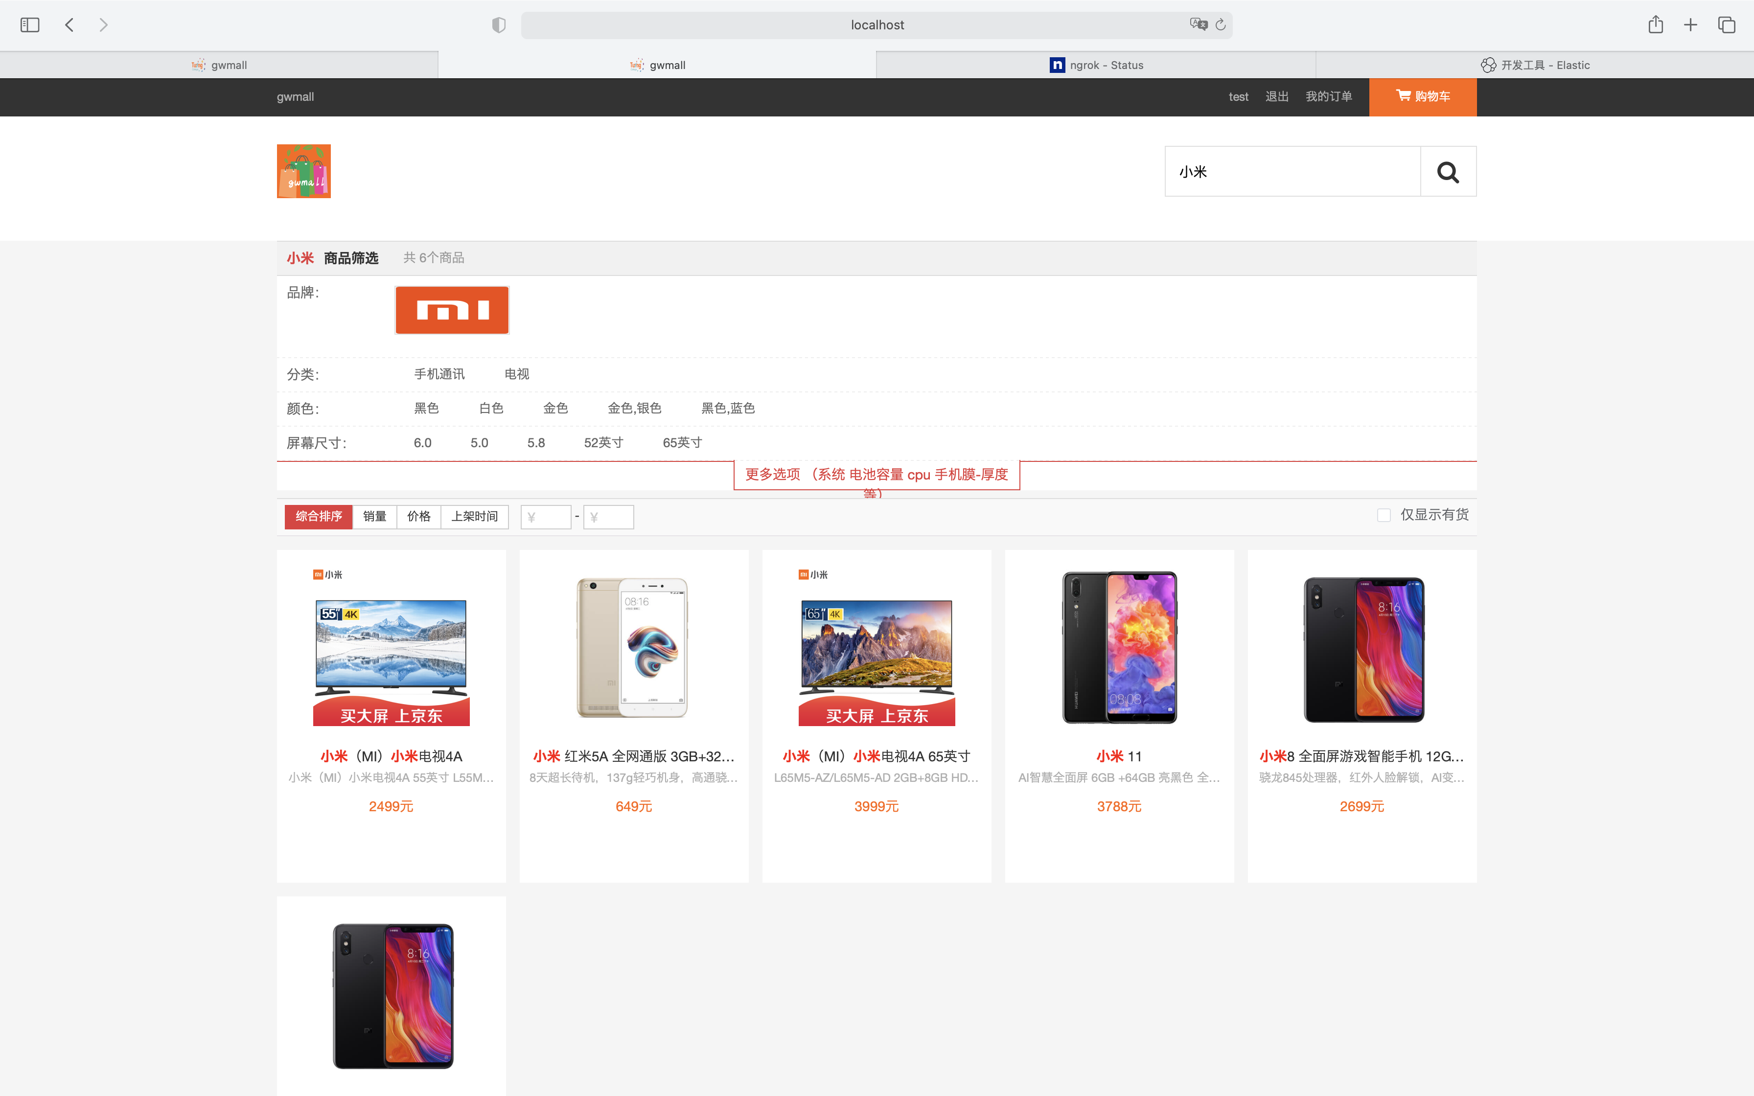Viewport: 1754px width, 1096px height.
Task: Filter by 白色 color
Action: 491,408
